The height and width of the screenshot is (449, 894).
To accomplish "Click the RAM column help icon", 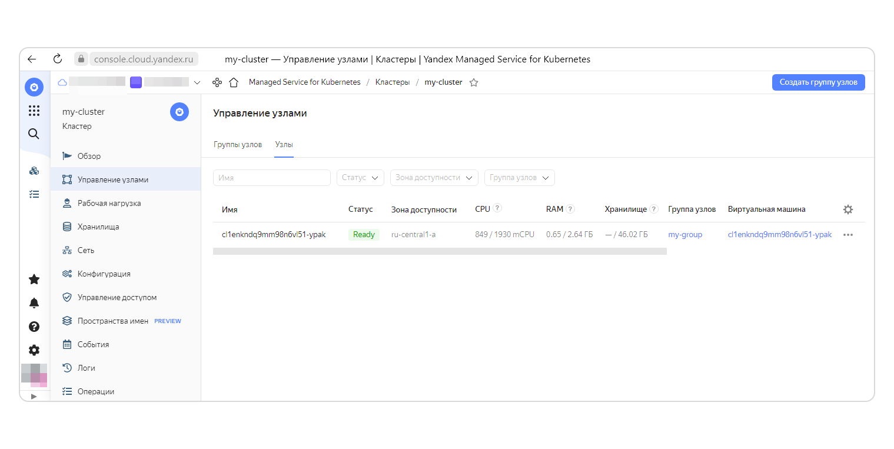I will pyautogui.click(x=570, y=208).
